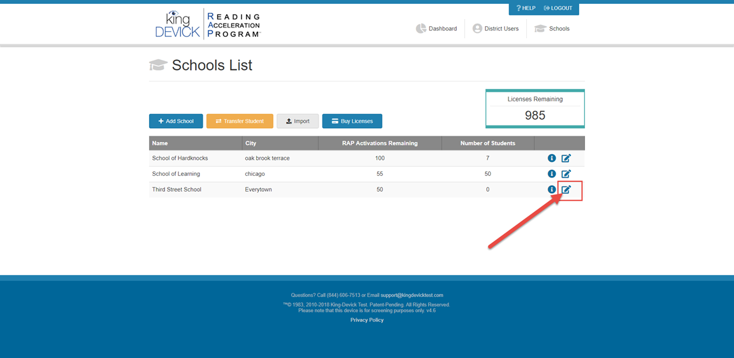Edit the School of Learning row
The height and width of the screenshot is (358, 734).
point(566,174)
